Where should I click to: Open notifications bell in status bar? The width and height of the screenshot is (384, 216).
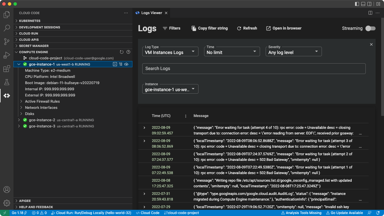pyautogui.click(x=378, y=213)
